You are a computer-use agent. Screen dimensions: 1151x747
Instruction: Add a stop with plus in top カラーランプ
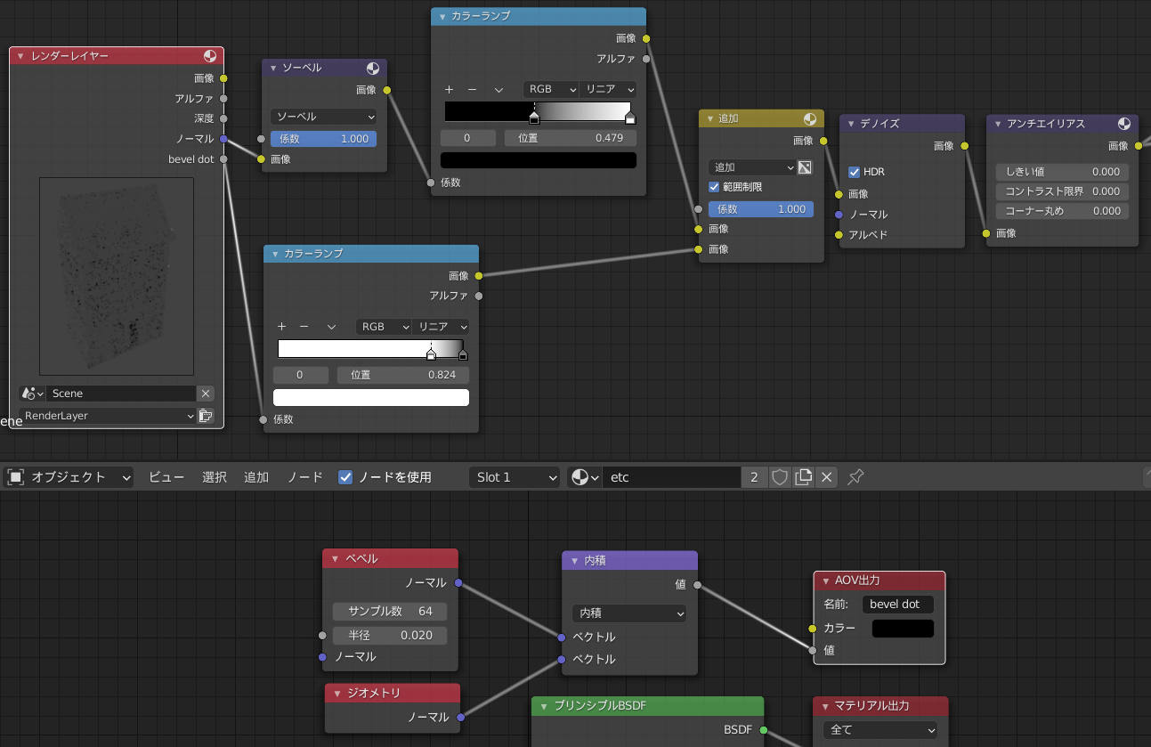[449, 90]
